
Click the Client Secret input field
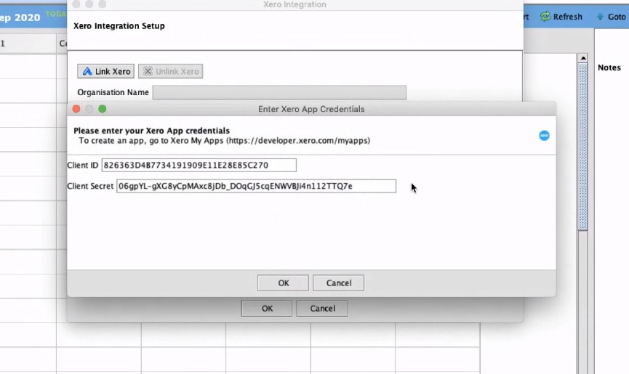pos(256,186)
